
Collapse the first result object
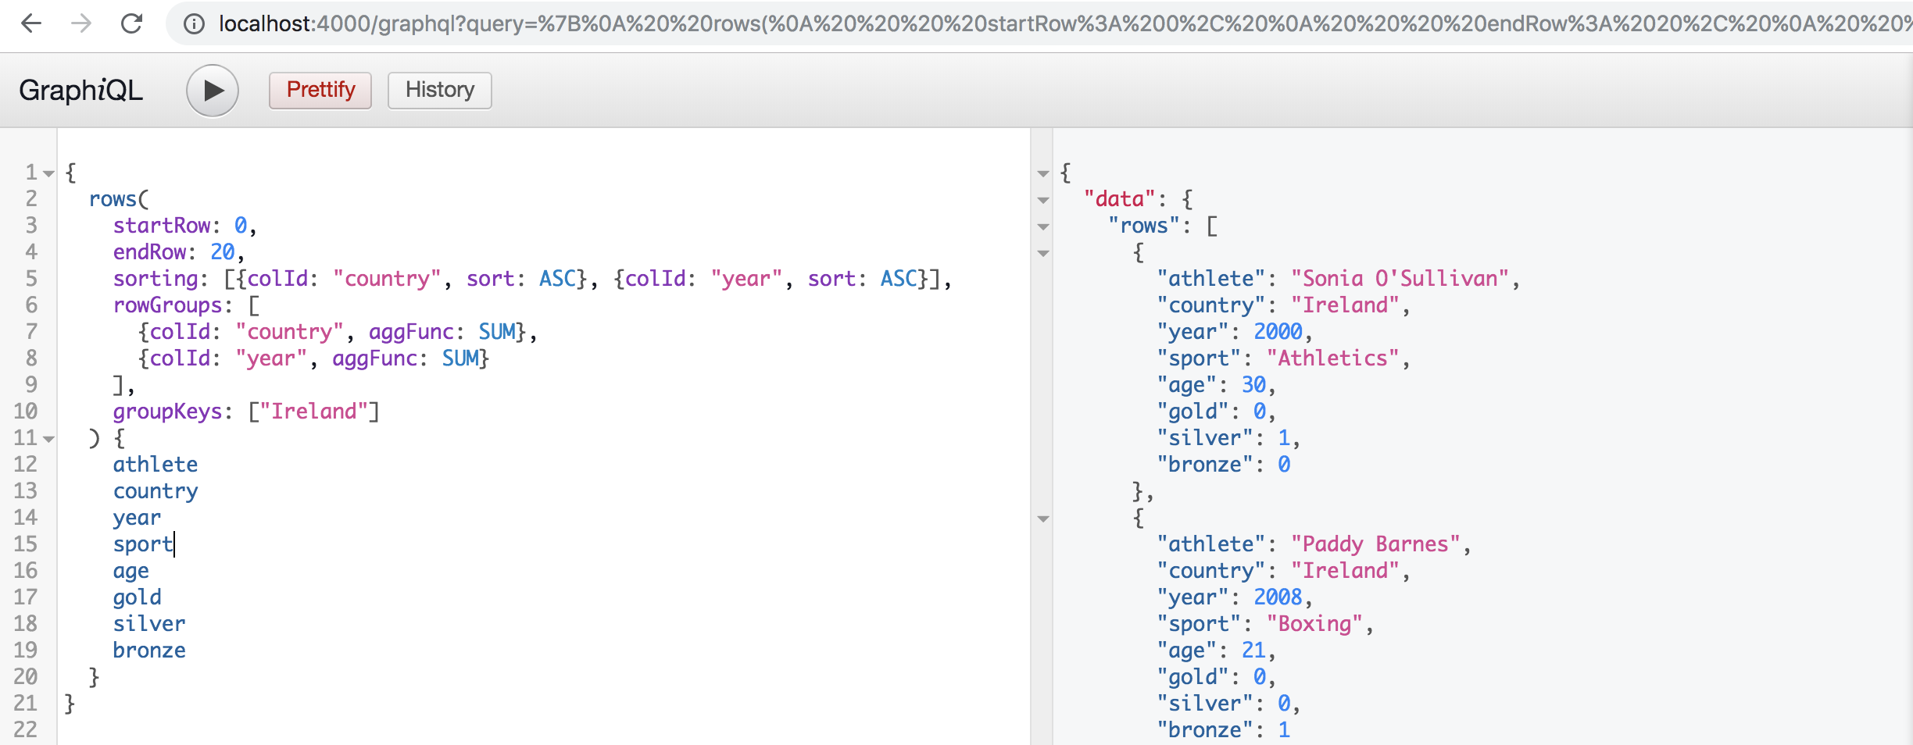pos(1045,253)
